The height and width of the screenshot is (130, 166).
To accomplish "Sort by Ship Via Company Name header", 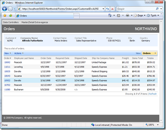I will click(103, 58).
